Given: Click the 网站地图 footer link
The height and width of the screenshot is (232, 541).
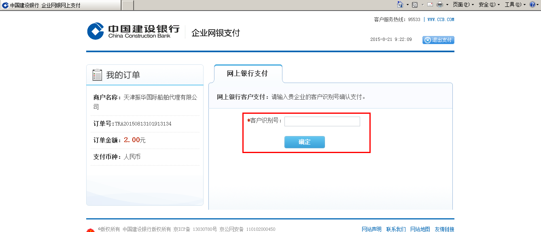Looking at the screenshot, I should (420, 229).
